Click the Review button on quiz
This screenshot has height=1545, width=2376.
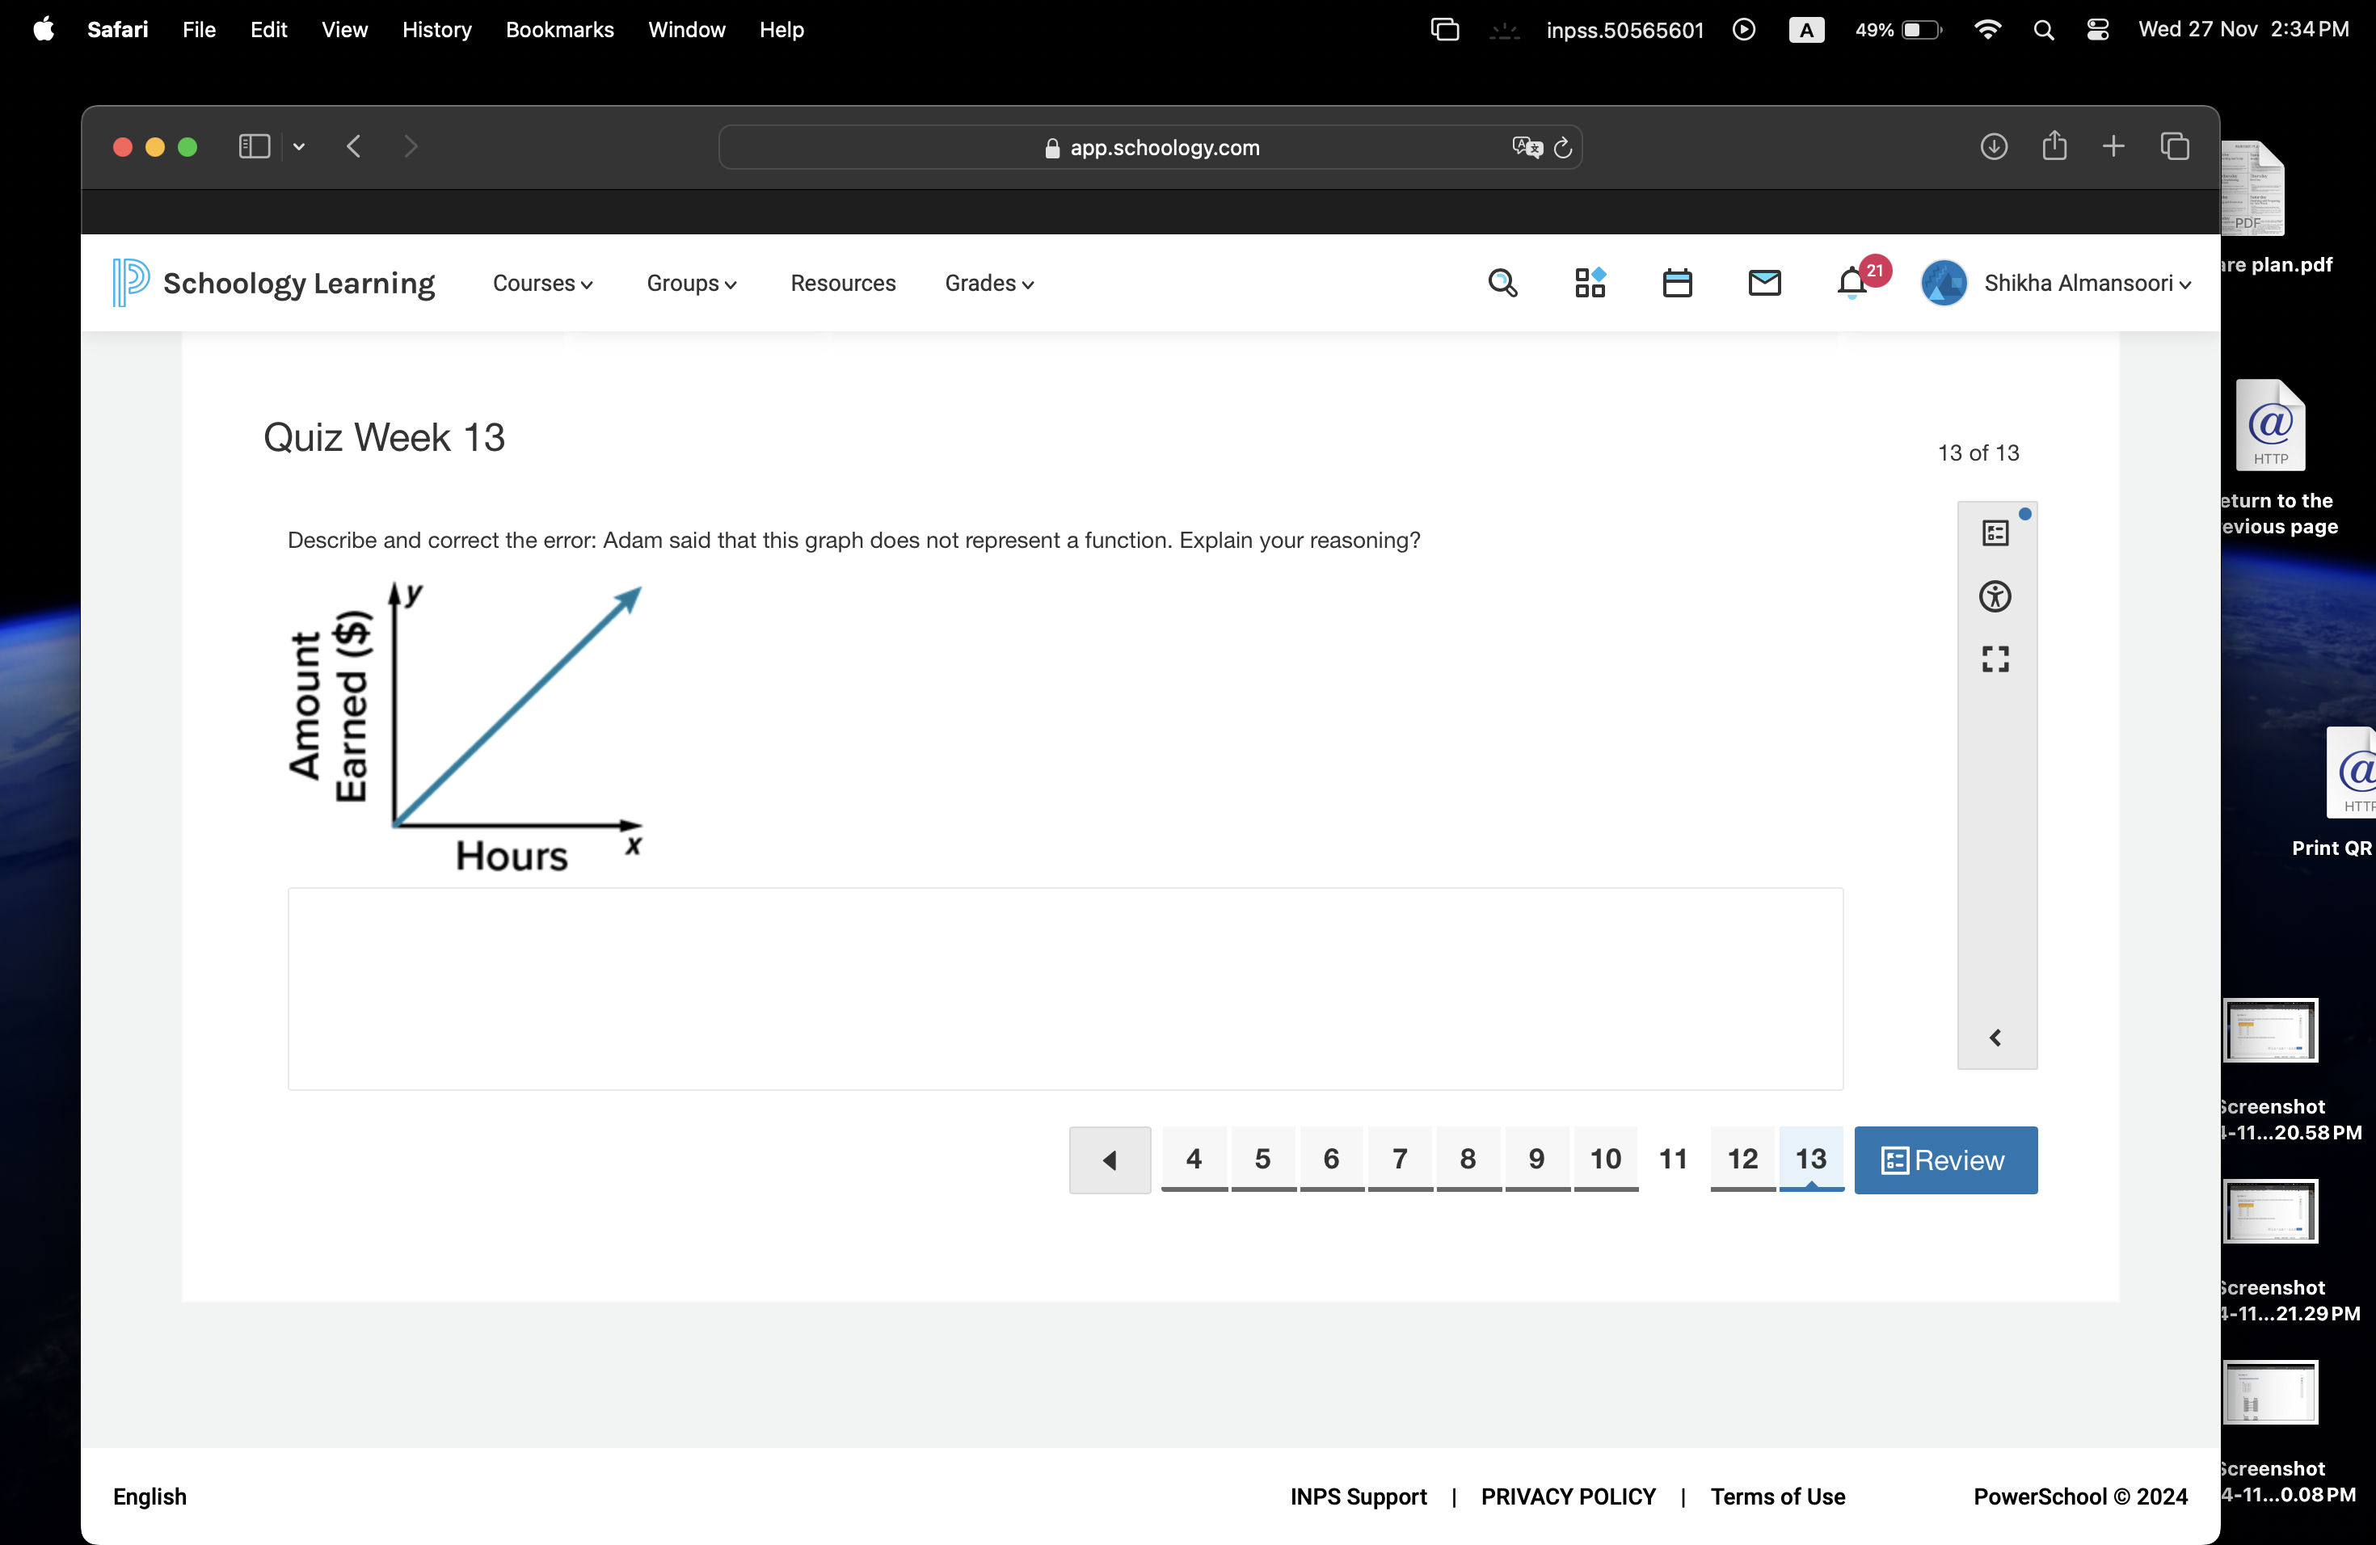(x=1944, y=1159)
